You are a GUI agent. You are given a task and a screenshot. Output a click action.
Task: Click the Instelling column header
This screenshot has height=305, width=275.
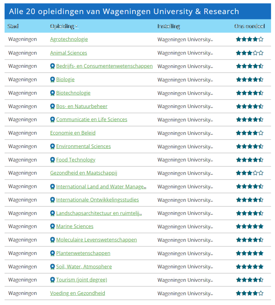tap(169, 26)
